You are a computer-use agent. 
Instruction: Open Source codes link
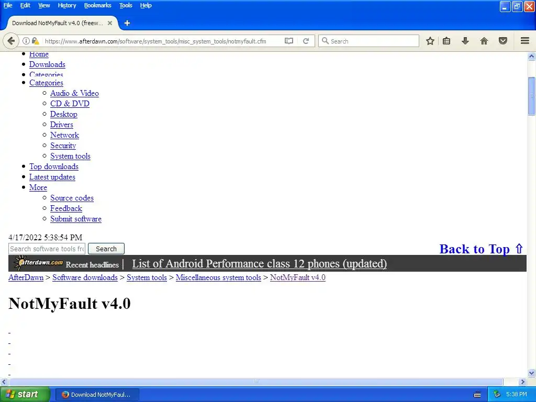coord(72,198)
